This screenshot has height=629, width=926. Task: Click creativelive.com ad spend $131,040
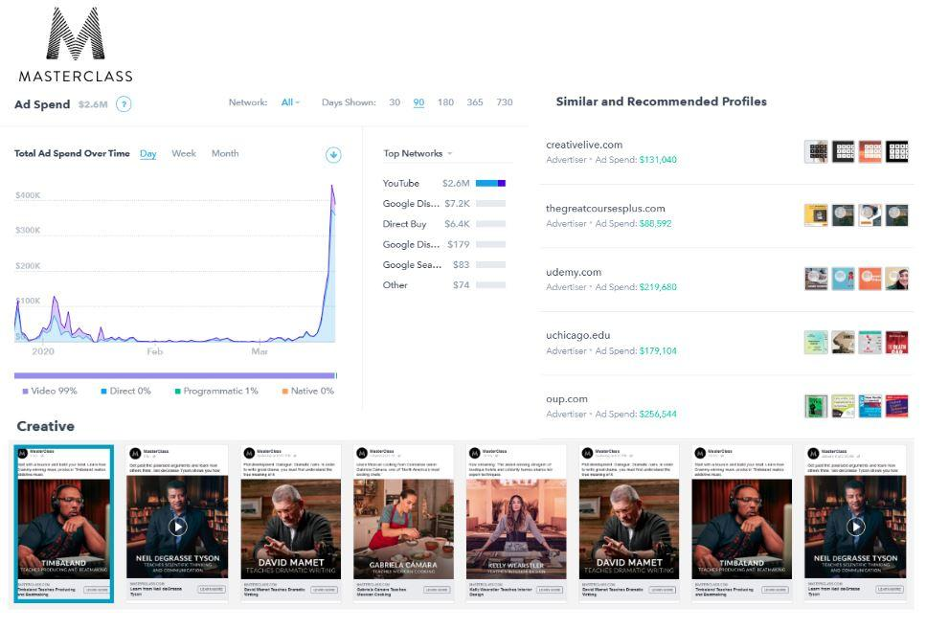point(658,160)
